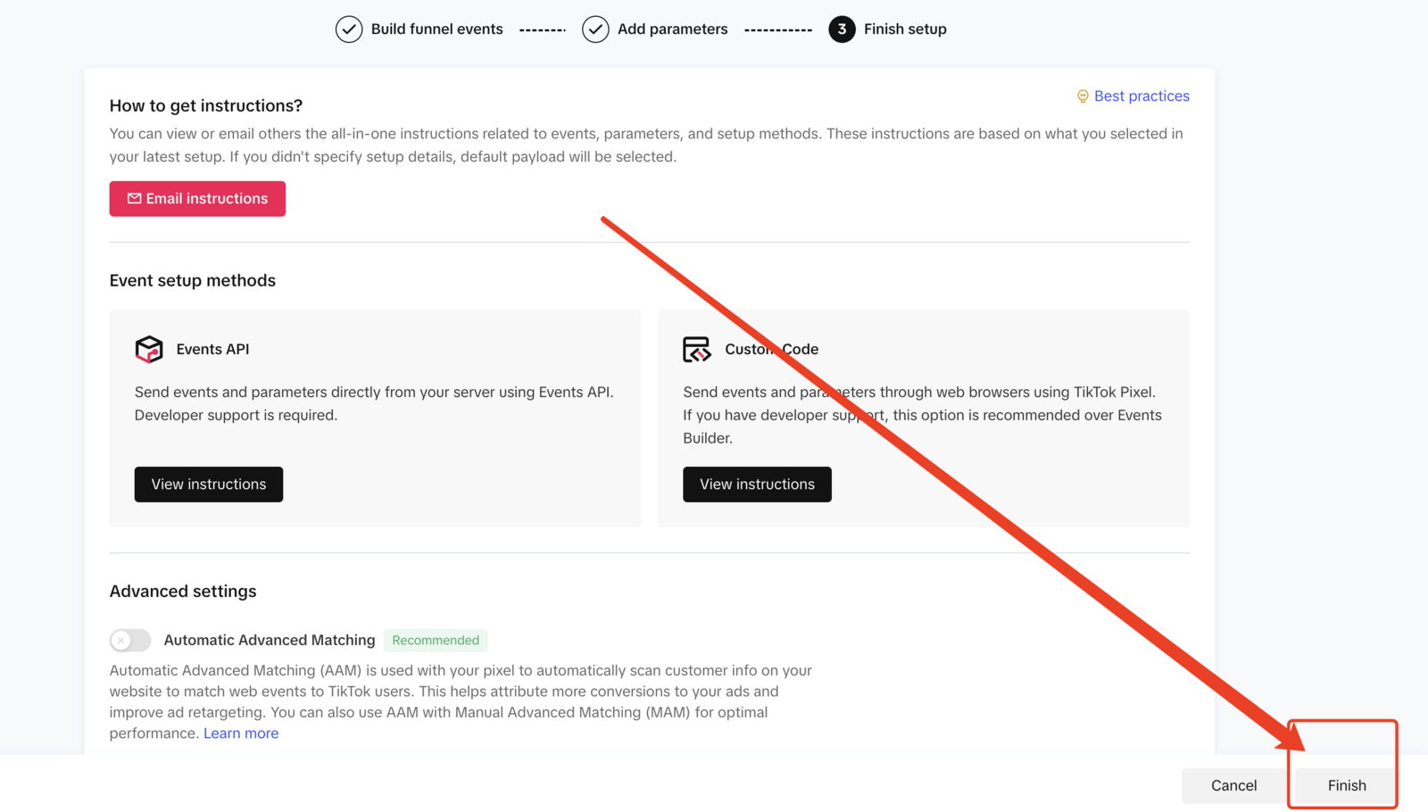View instructions for Events API
The height and width of the screenshot is (812, 1428).
(209, 485)
